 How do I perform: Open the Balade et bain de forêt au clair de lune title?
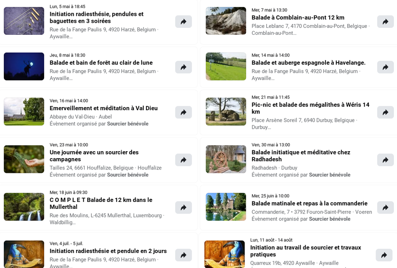101,63
